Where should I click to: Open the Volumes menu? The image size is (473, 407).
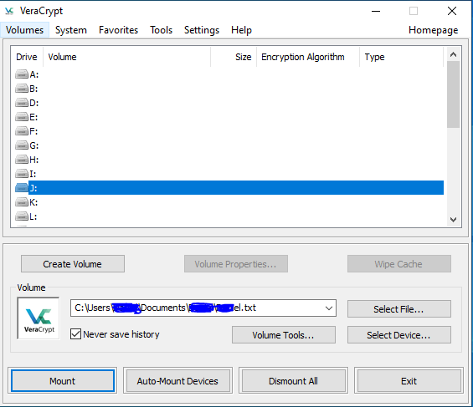tap(24, 30)
